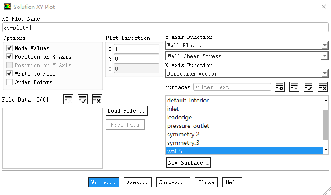Viewport: 331px width, 195px height.
Task: Select pressure_outlet in the Surfaces list
Action: tap(188, 126)
